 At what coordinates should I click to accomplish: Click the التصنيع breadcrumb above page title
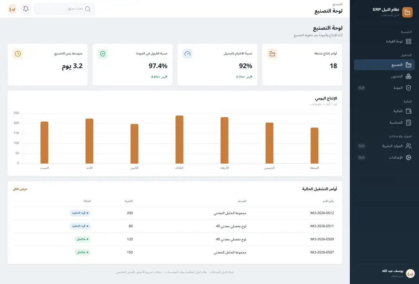(337, 4)
